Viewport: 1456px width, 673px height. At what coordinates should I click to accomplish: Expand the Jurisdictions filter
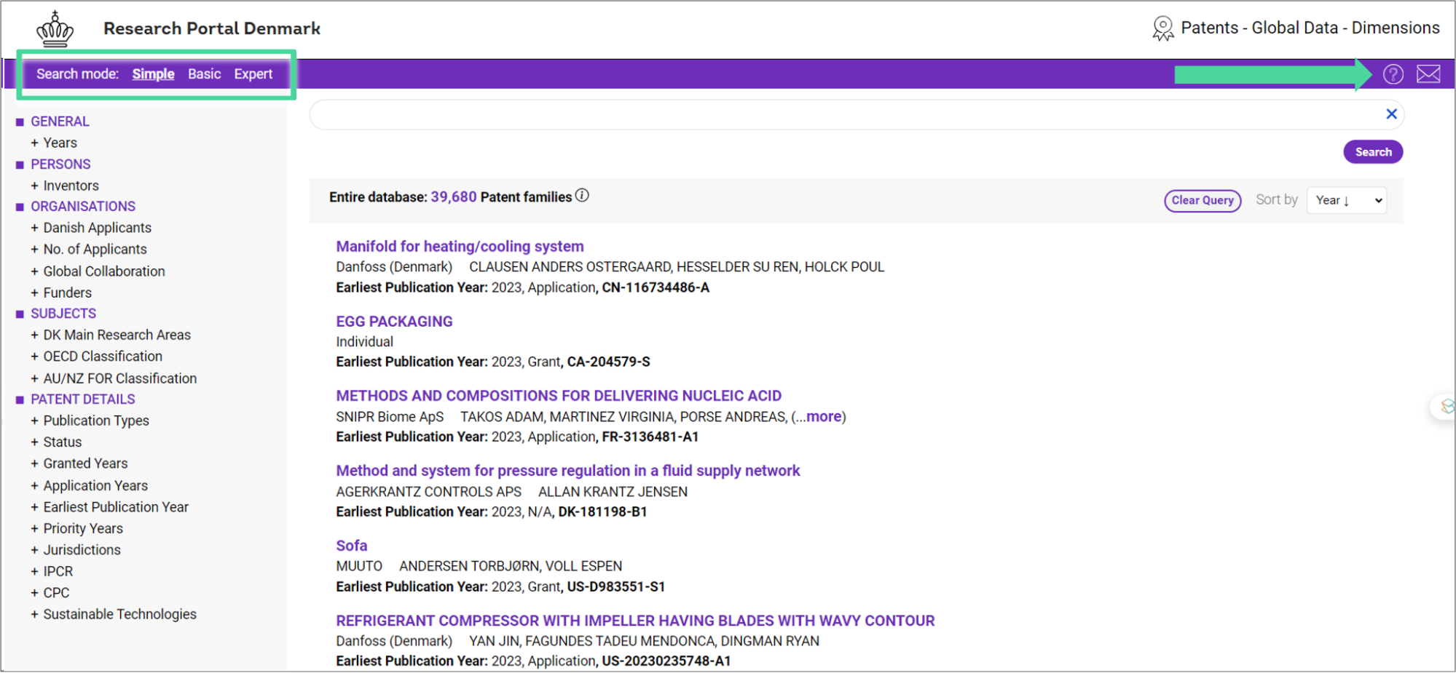81,550
